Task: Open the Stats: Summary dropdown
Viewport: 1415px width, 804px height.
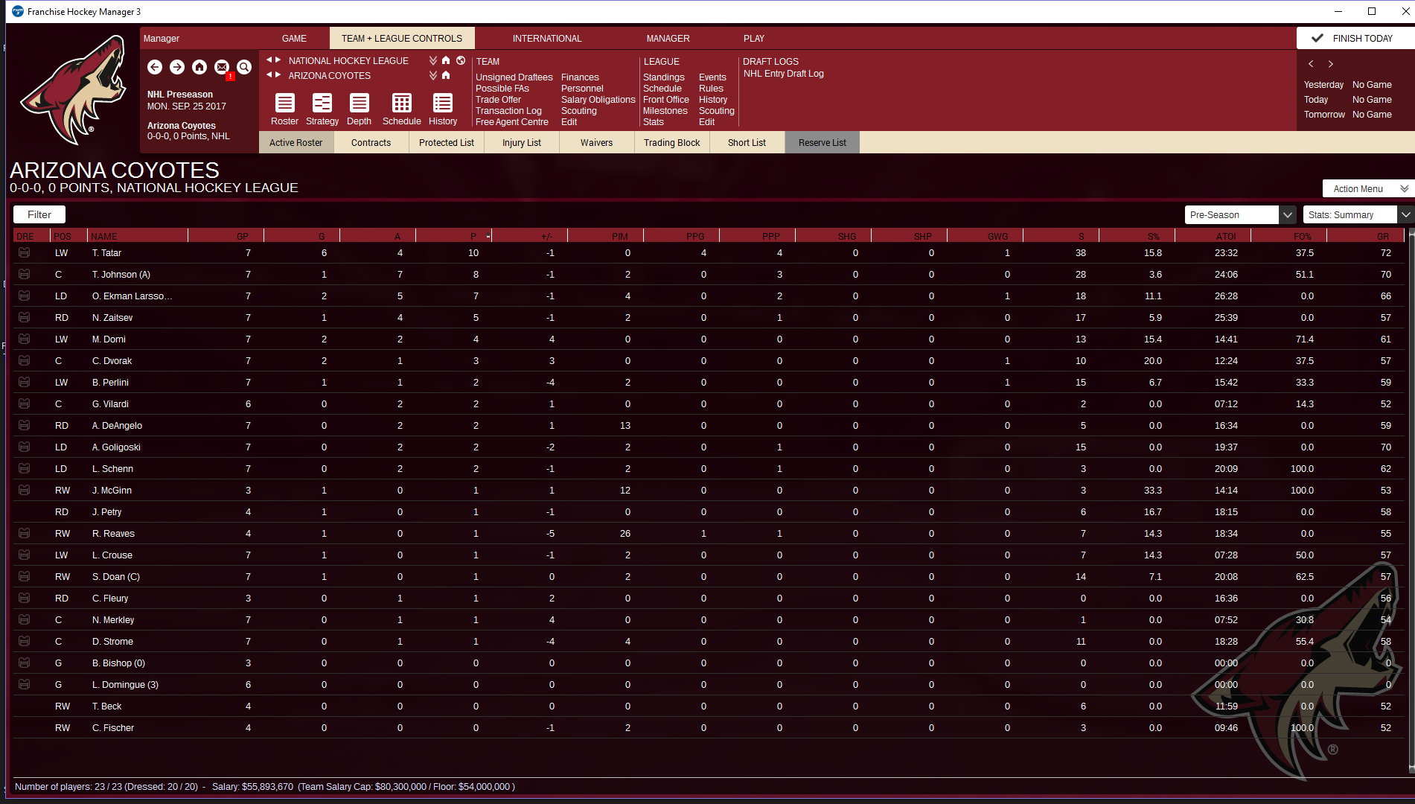Action: click(x=1358, y=215)
